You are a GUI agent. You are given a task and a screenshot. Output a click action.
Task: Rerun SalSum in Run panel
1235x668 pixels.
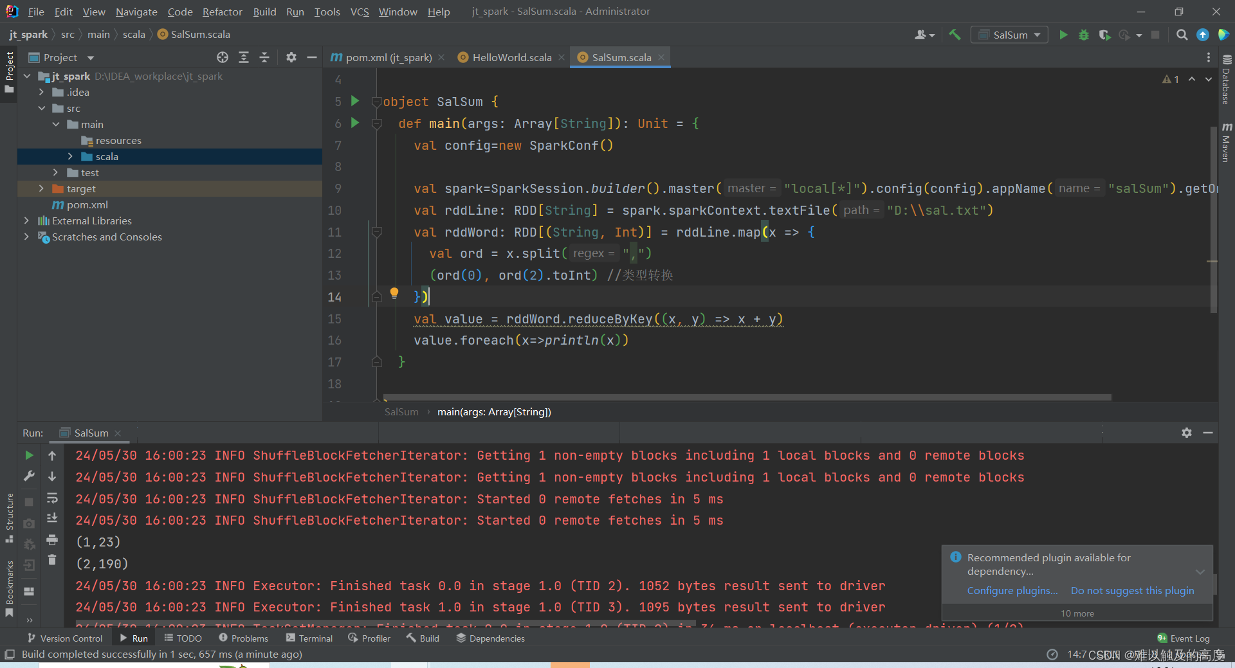pyautogui.click(x=29, y=455)
